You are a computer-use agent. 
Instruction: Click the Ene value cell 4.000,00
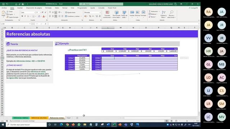click(108, 51)
